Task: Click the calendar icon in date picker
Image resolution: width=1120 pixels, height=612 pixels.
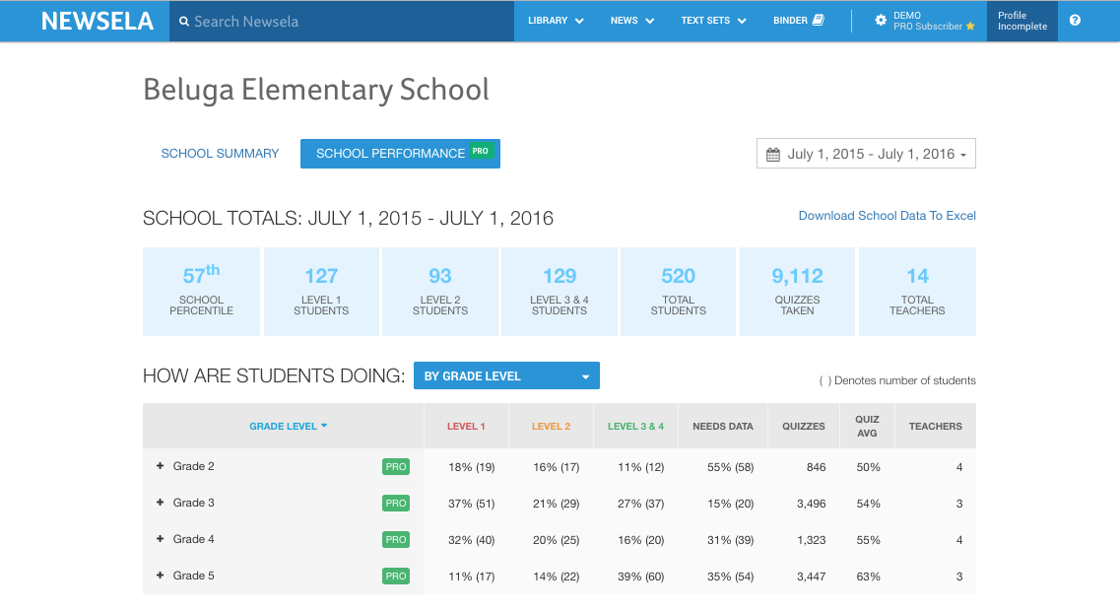Action: point(773,155)
